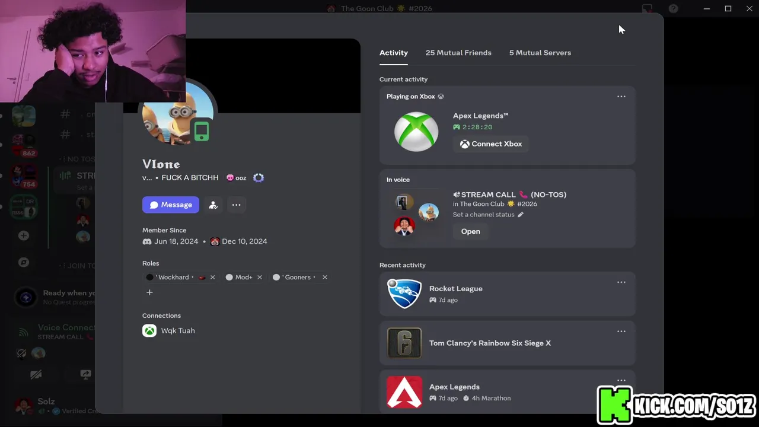Click the pink ooz server tag badge
The height and width of the screenshot is (427, 759).
coord(236,177)
